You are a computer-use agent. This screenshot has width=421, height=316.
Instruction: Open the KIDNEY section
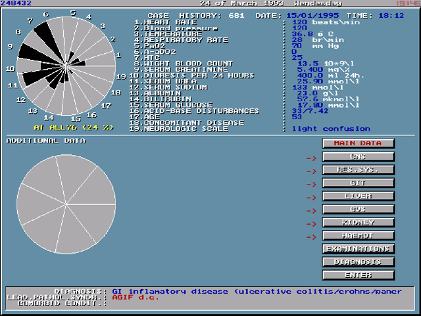click(358, 222)
